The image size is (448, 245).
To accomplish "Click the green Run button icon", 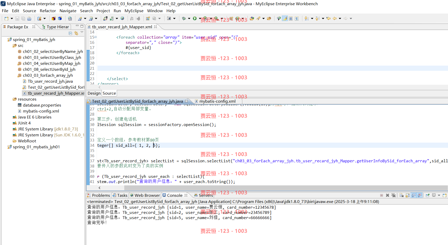I will click(195, 18).
